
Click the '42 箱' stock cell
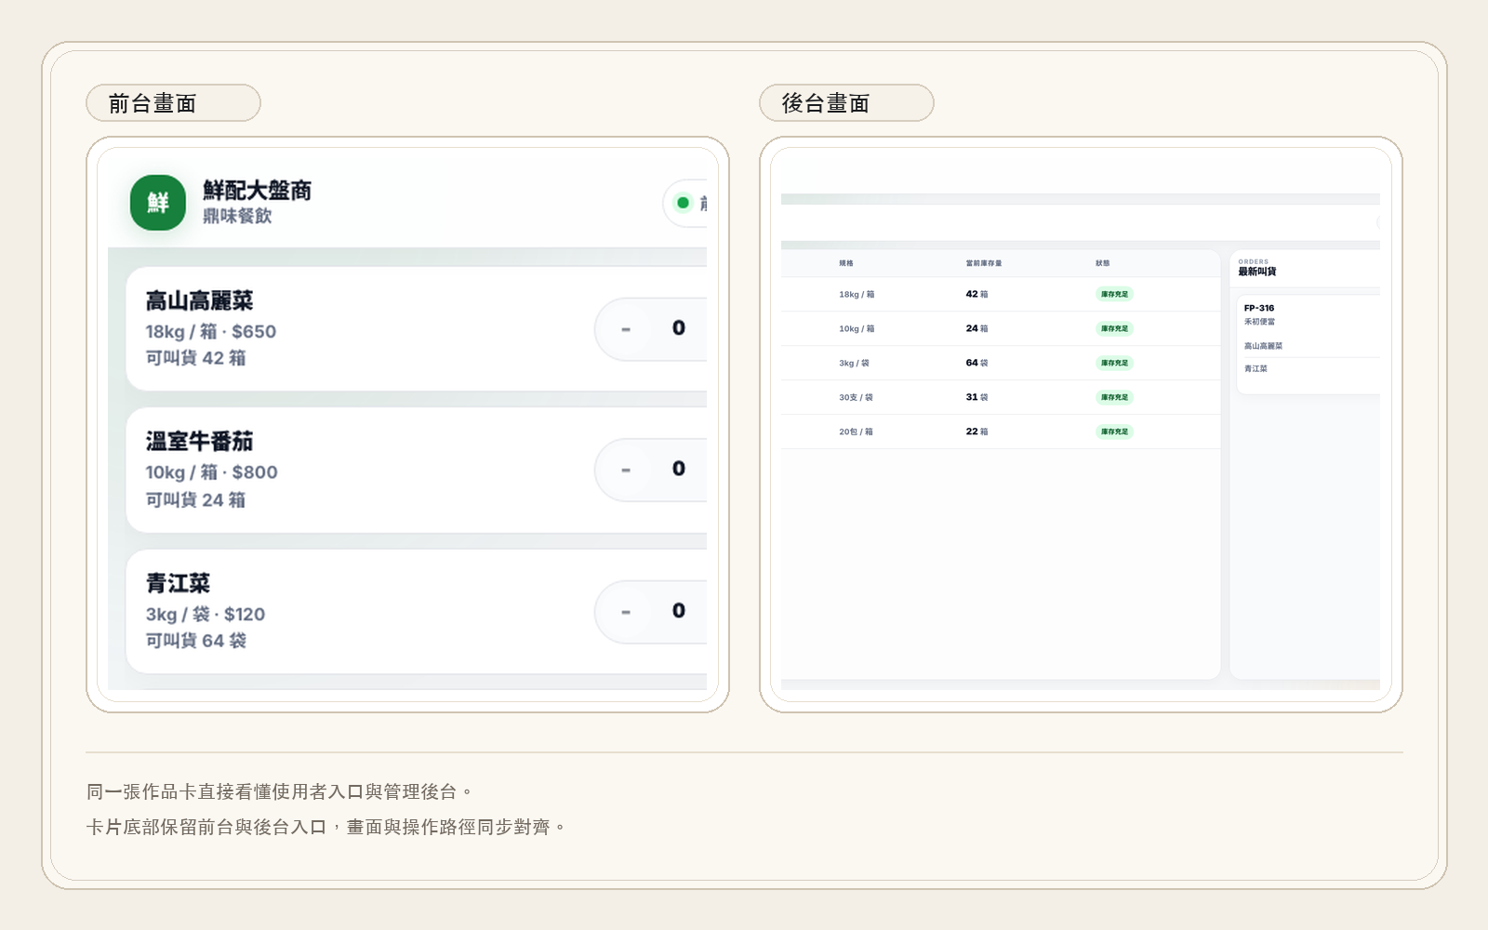(976, 294)
